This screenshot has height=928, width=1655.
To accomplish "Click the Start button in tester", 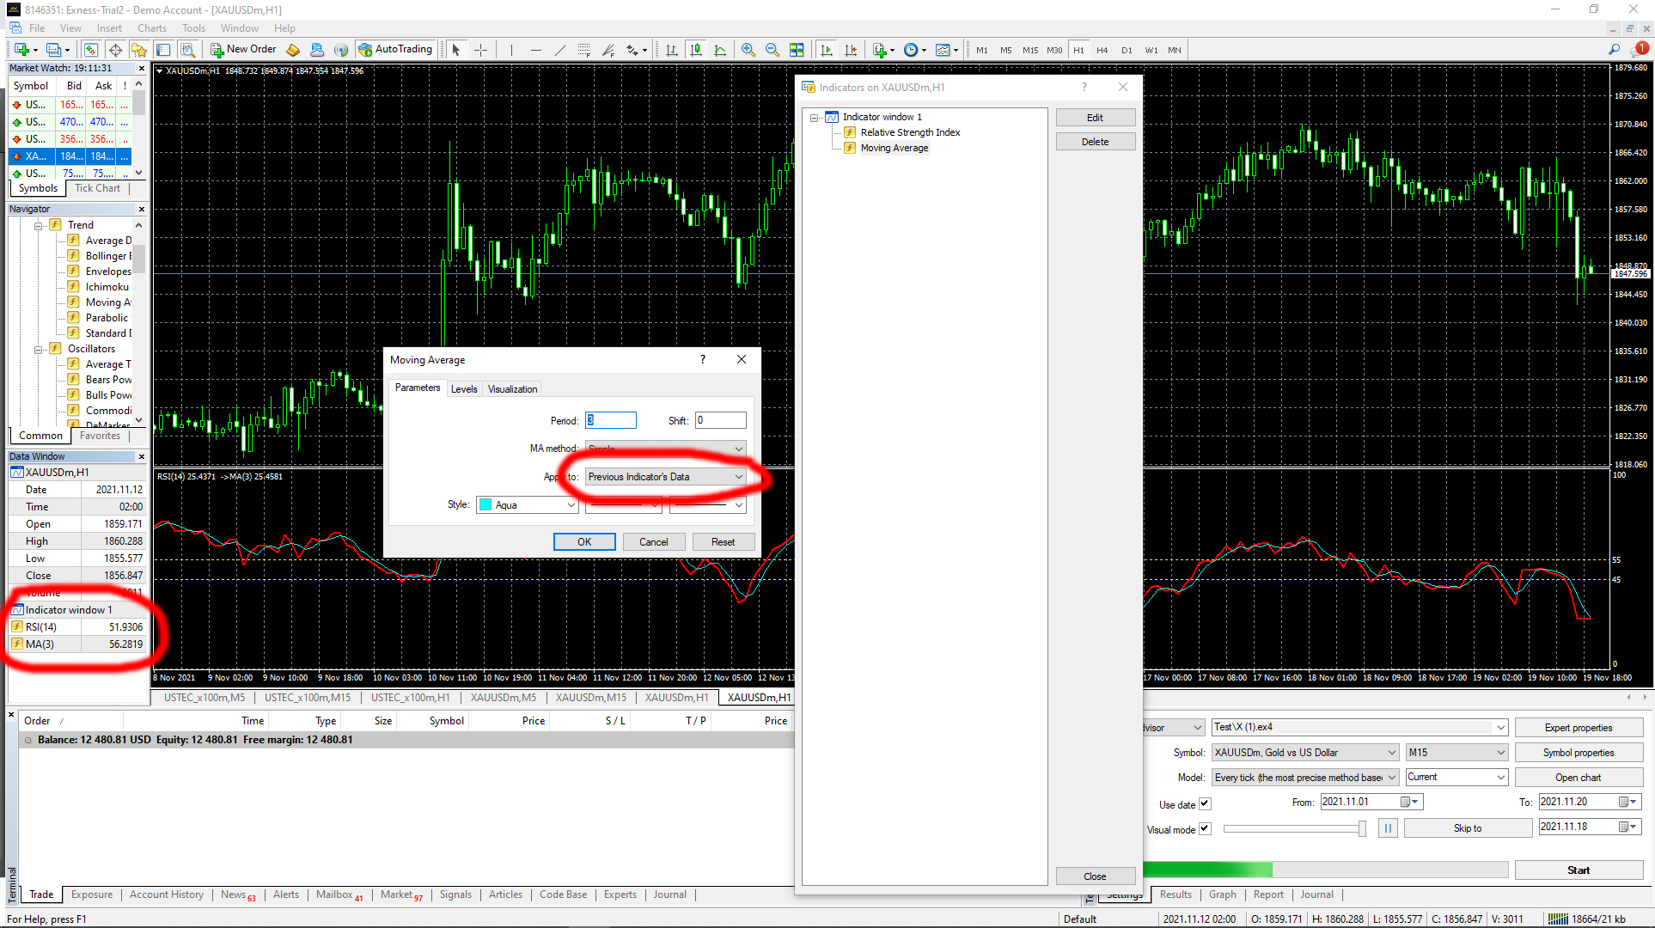I will pos(1579,870).
